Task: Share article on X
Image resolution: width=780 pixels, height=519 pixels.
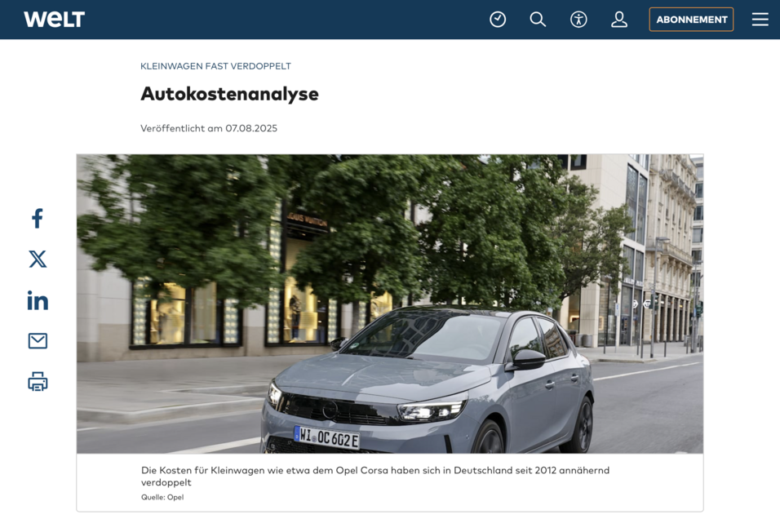Action: click(38, 259)
